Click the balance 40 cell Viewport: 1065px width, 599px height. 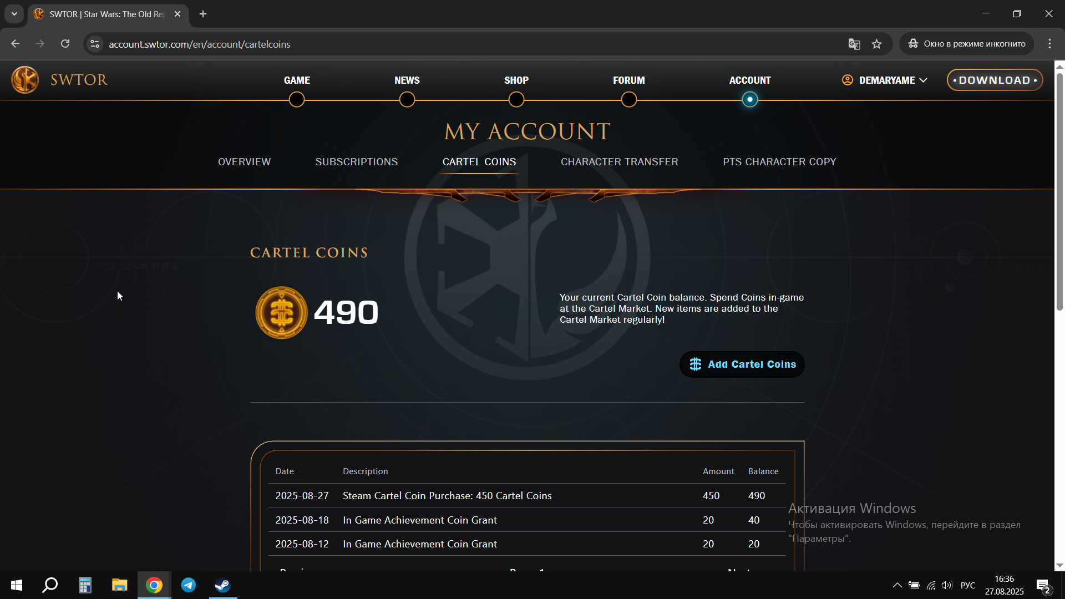coord(754,520)
